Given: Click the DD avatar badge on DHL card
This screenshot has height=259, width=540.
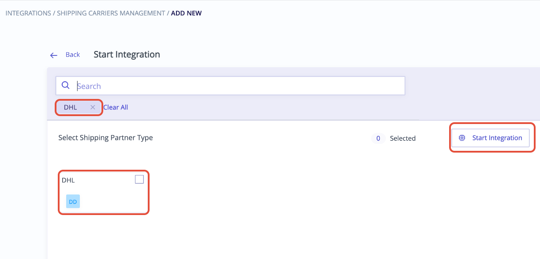Looking at the screenshot, I should (x=73, y=201).
